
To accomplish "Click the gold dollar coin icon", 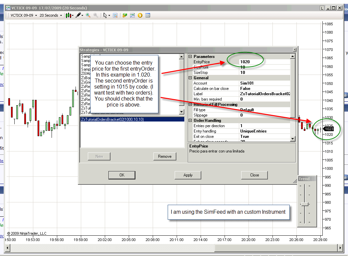I will [140, 15].
